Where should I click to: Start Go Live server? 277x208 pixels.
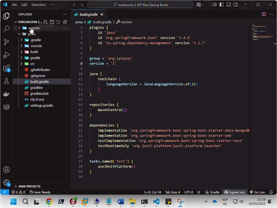click(x=257, y=192)
